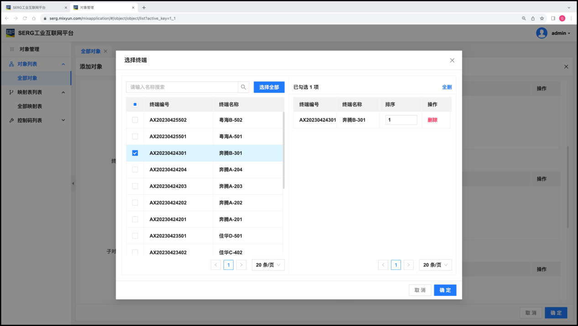The width and height of the screenshot is (578, 326).
Task: Open new browser tab with plus icon
Action: click(x=144, y=7)
